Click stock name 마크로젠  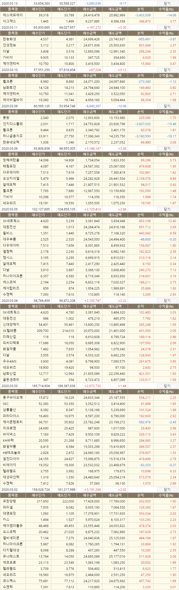[x=9, y=428]
